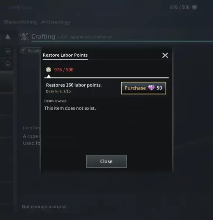Click the purple gem icon on Purchase
This screenshot has height=220, width=213.
pos(151,88)
